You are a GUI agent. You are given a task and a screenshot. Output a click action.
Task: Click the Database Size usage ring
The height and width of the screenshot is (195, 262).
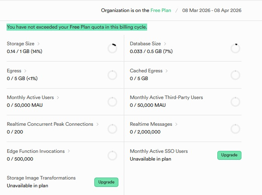click(x=235, y=48)
